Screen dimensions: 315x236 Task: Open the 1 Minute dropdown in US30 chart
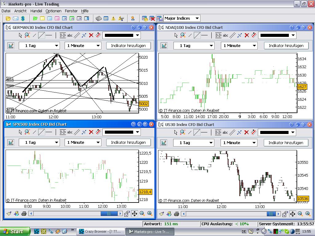(239, 143)
